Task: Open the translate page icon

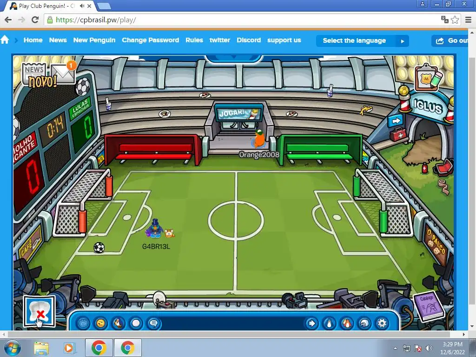Action: point(445,20)
